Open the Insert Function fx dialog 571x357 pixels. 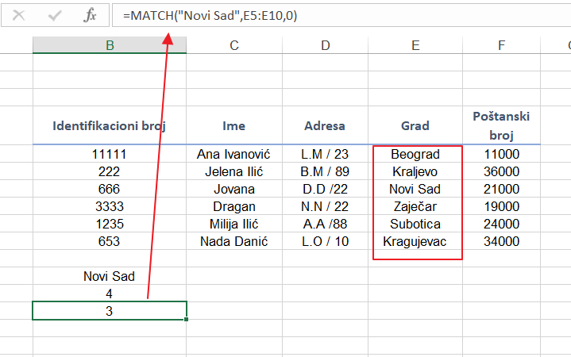coord(91,15)
